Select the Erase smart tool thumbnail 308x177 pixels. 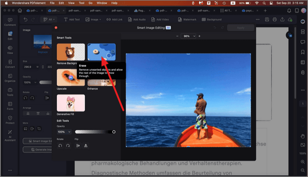[x=102, y=52]
